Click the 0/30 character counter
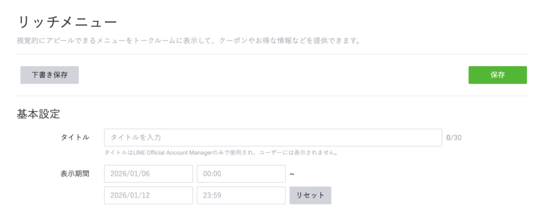545x214 pixels. (454, 137)
